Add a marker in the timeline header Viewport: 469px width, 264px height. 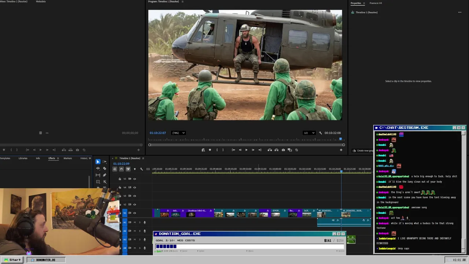click(134, 169)
